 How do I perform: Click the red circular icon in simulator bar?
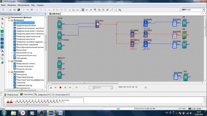(x=146, y=87)
